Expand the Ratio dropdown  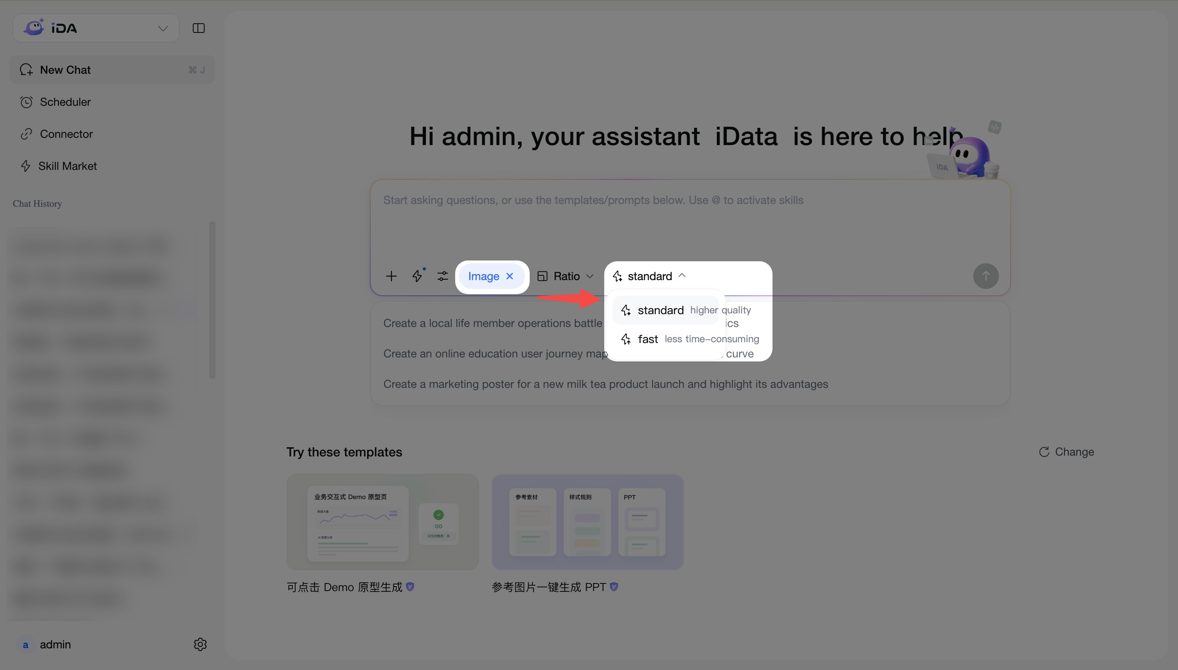pos(565,276)
